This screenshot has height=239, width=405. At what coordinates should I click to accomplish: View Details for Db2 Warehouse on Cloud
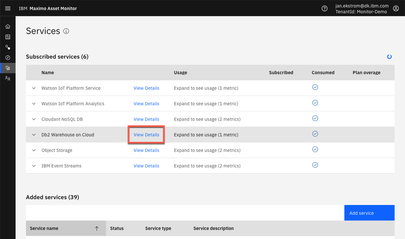coord(146,135)
